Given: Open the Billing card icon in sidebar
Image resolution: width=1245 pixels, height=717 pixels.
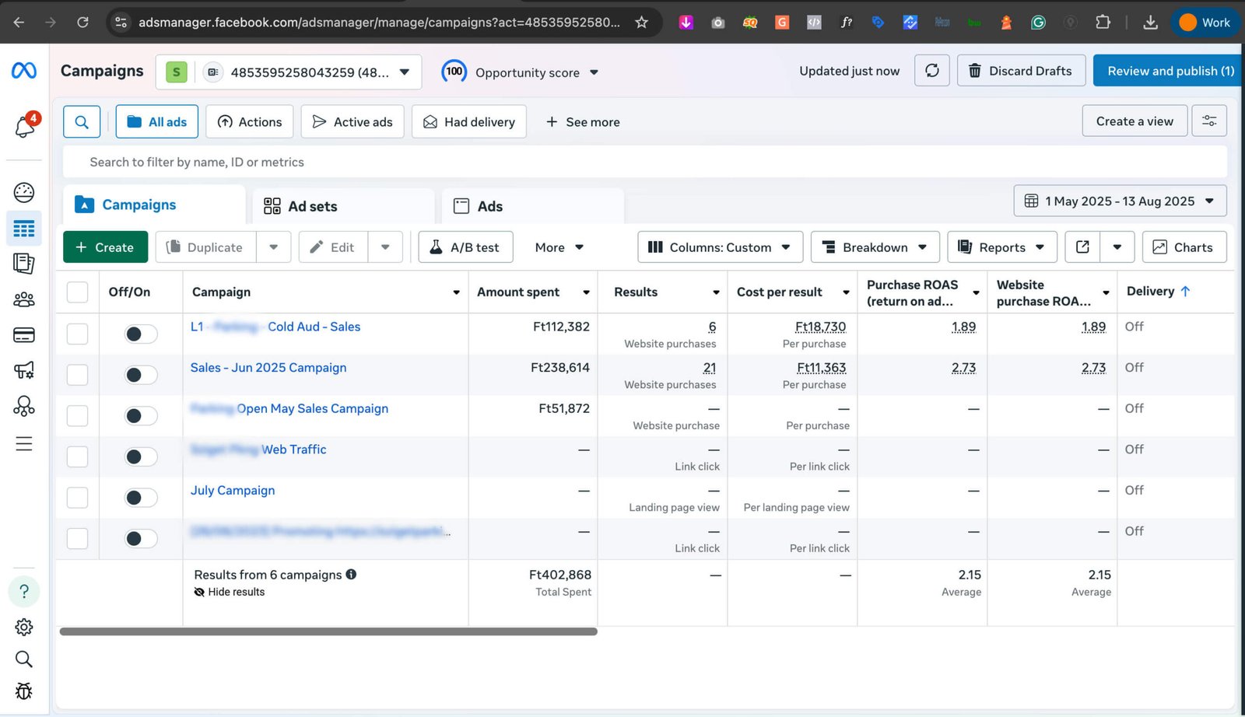Looking at the screenshot, I should point(24,335).
